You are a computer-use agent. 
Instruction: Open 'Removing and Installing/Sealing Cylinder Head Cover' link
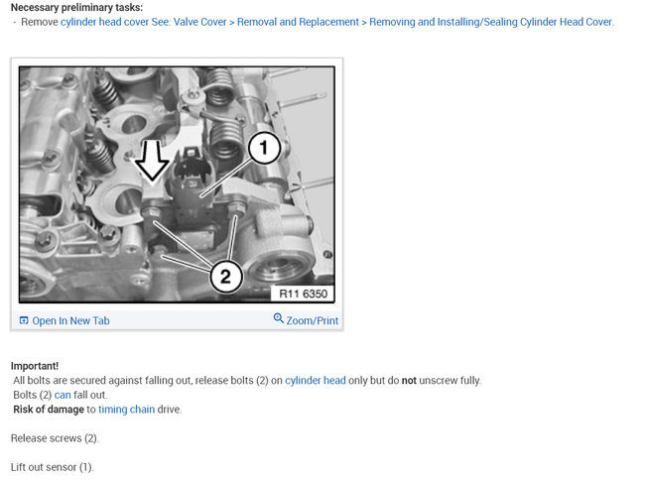491,22
